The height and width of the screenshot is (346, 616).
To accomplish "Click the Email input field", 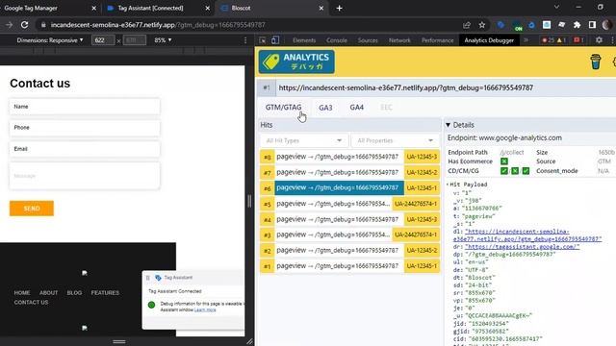I will [x=85, y=149].
